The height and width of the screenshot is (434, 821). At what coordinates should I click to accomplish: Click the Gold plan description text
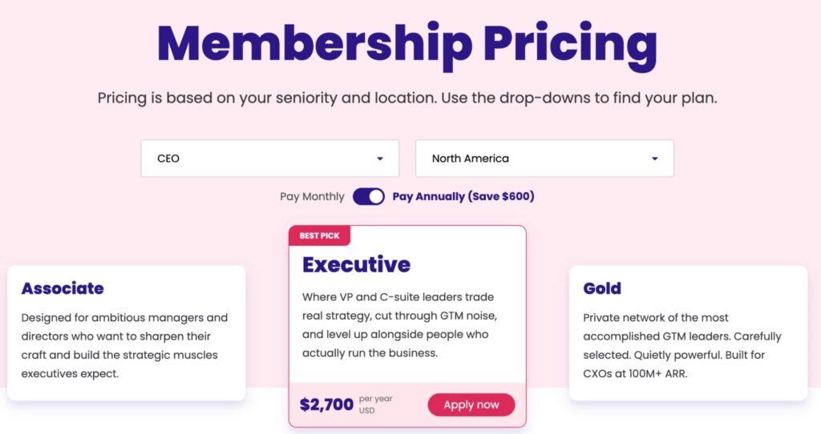(x=681, y=345)
